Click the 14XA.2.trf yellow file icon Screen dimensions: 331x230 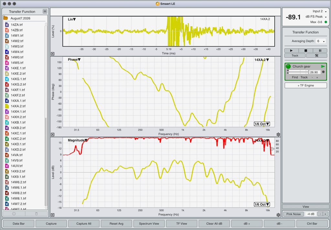tap(7, 106)
